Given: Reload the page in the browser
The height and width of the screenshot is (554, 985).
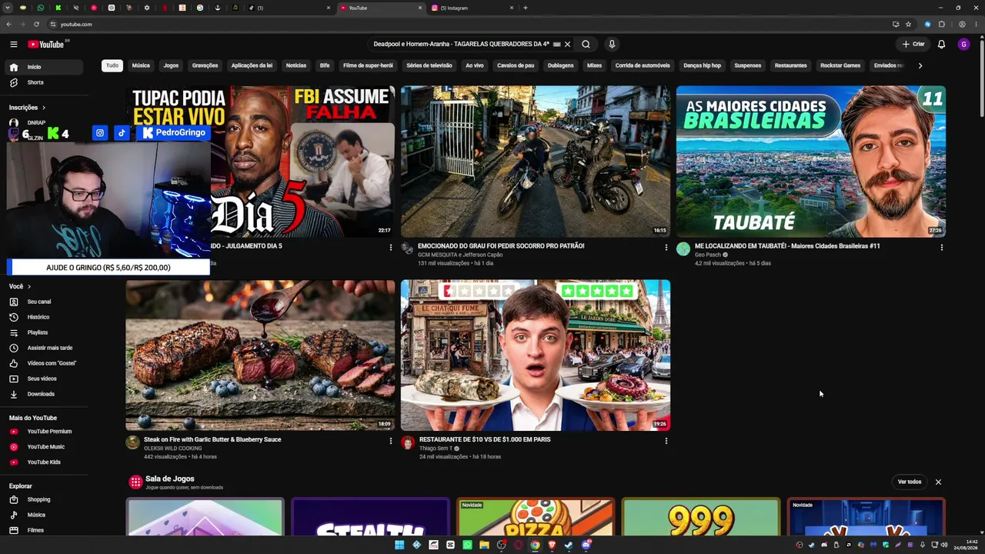Looking at the screenshot, I should click(x=36, y=24).
